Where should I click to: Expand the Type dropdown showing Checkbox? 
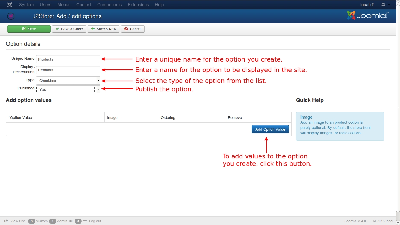[x=68, y=81]
